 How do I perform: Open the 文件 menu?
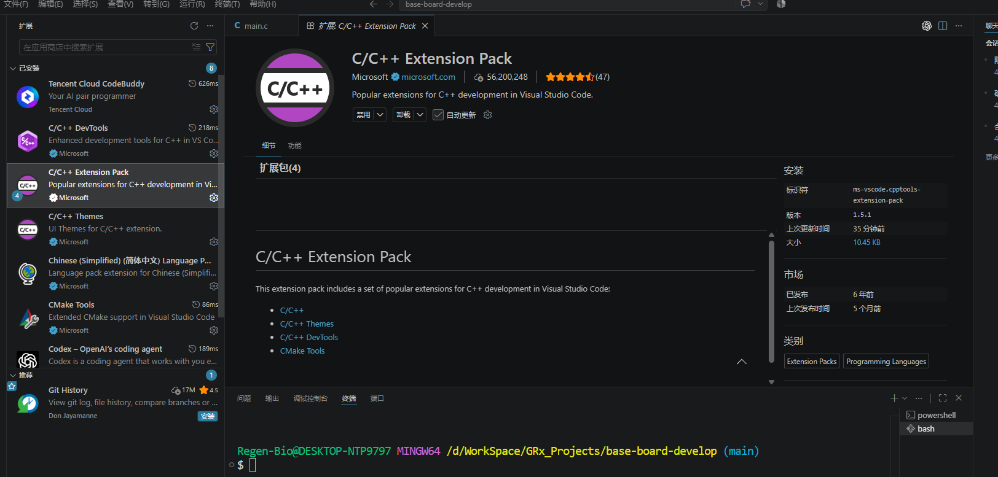[16, 4]
